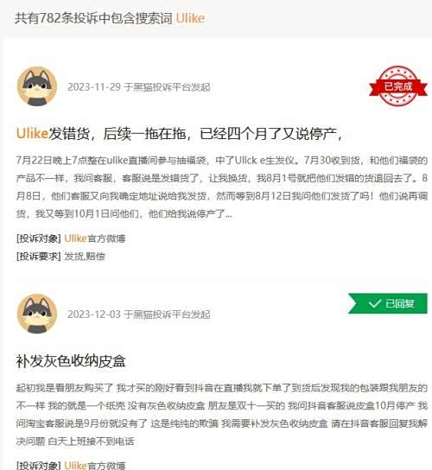Click the first complaint's description paragraph
Screen dimensions: 432x470
222,187
